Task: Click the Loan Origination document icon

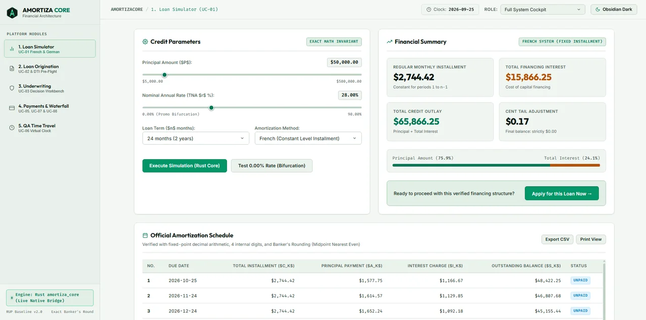Action: pos(12,69)
